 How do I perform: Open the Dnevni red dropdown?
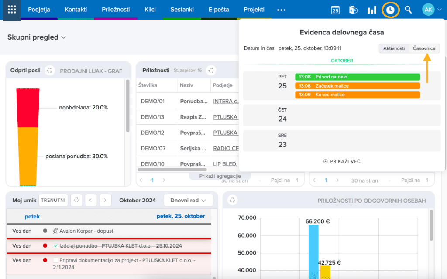point(188,201)
